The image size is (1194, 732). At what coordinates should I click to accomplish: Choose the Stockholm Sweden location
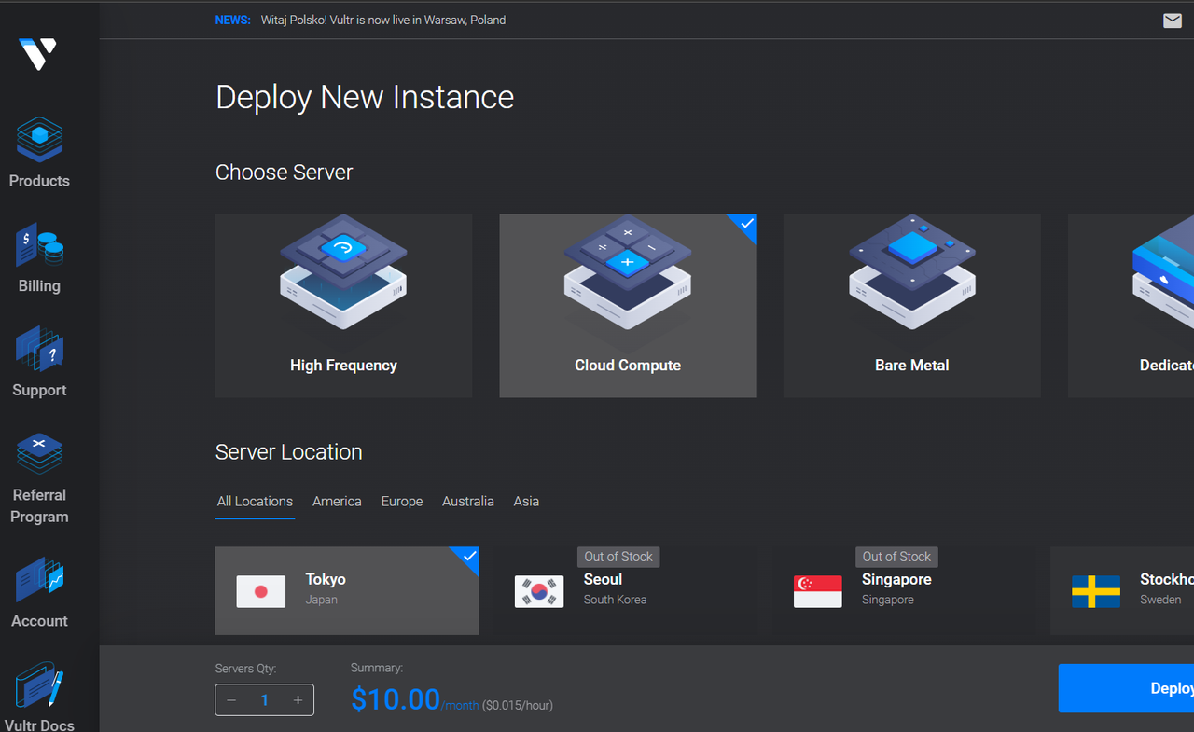(1122, 590)
